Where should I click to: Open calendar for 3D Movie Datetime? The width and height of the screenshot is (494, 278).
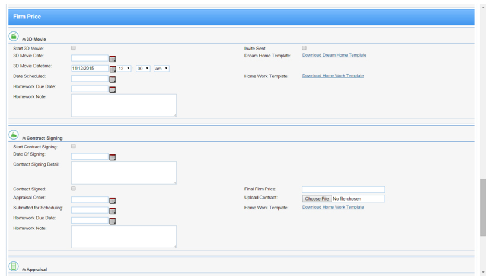[113, 69]
